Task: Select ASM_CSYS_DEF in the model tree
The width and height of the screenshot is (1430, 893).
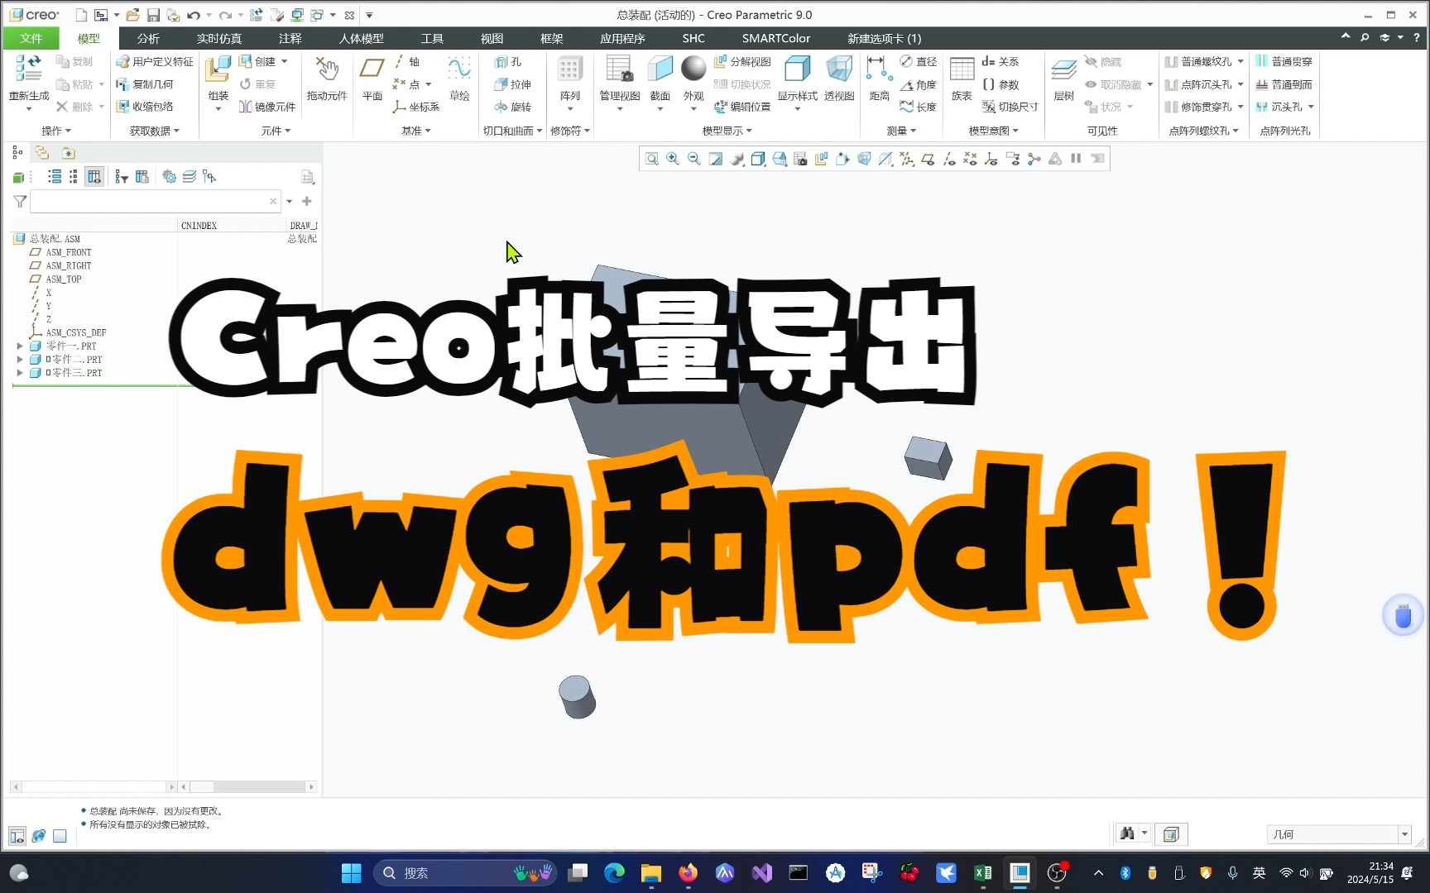Action: 76,332
